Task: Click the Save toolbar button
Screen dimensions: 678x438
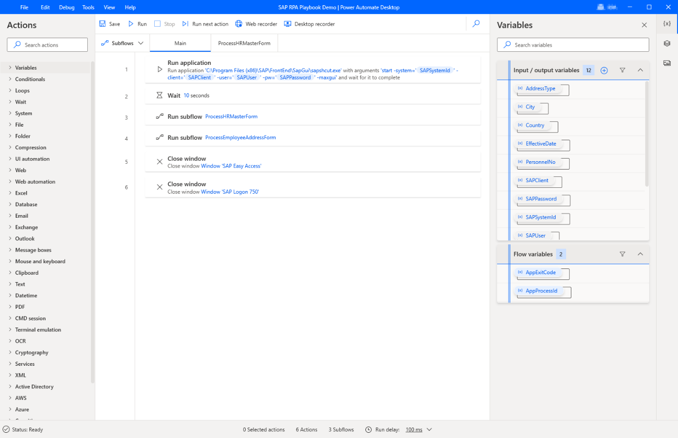Action: click(109, 24)
